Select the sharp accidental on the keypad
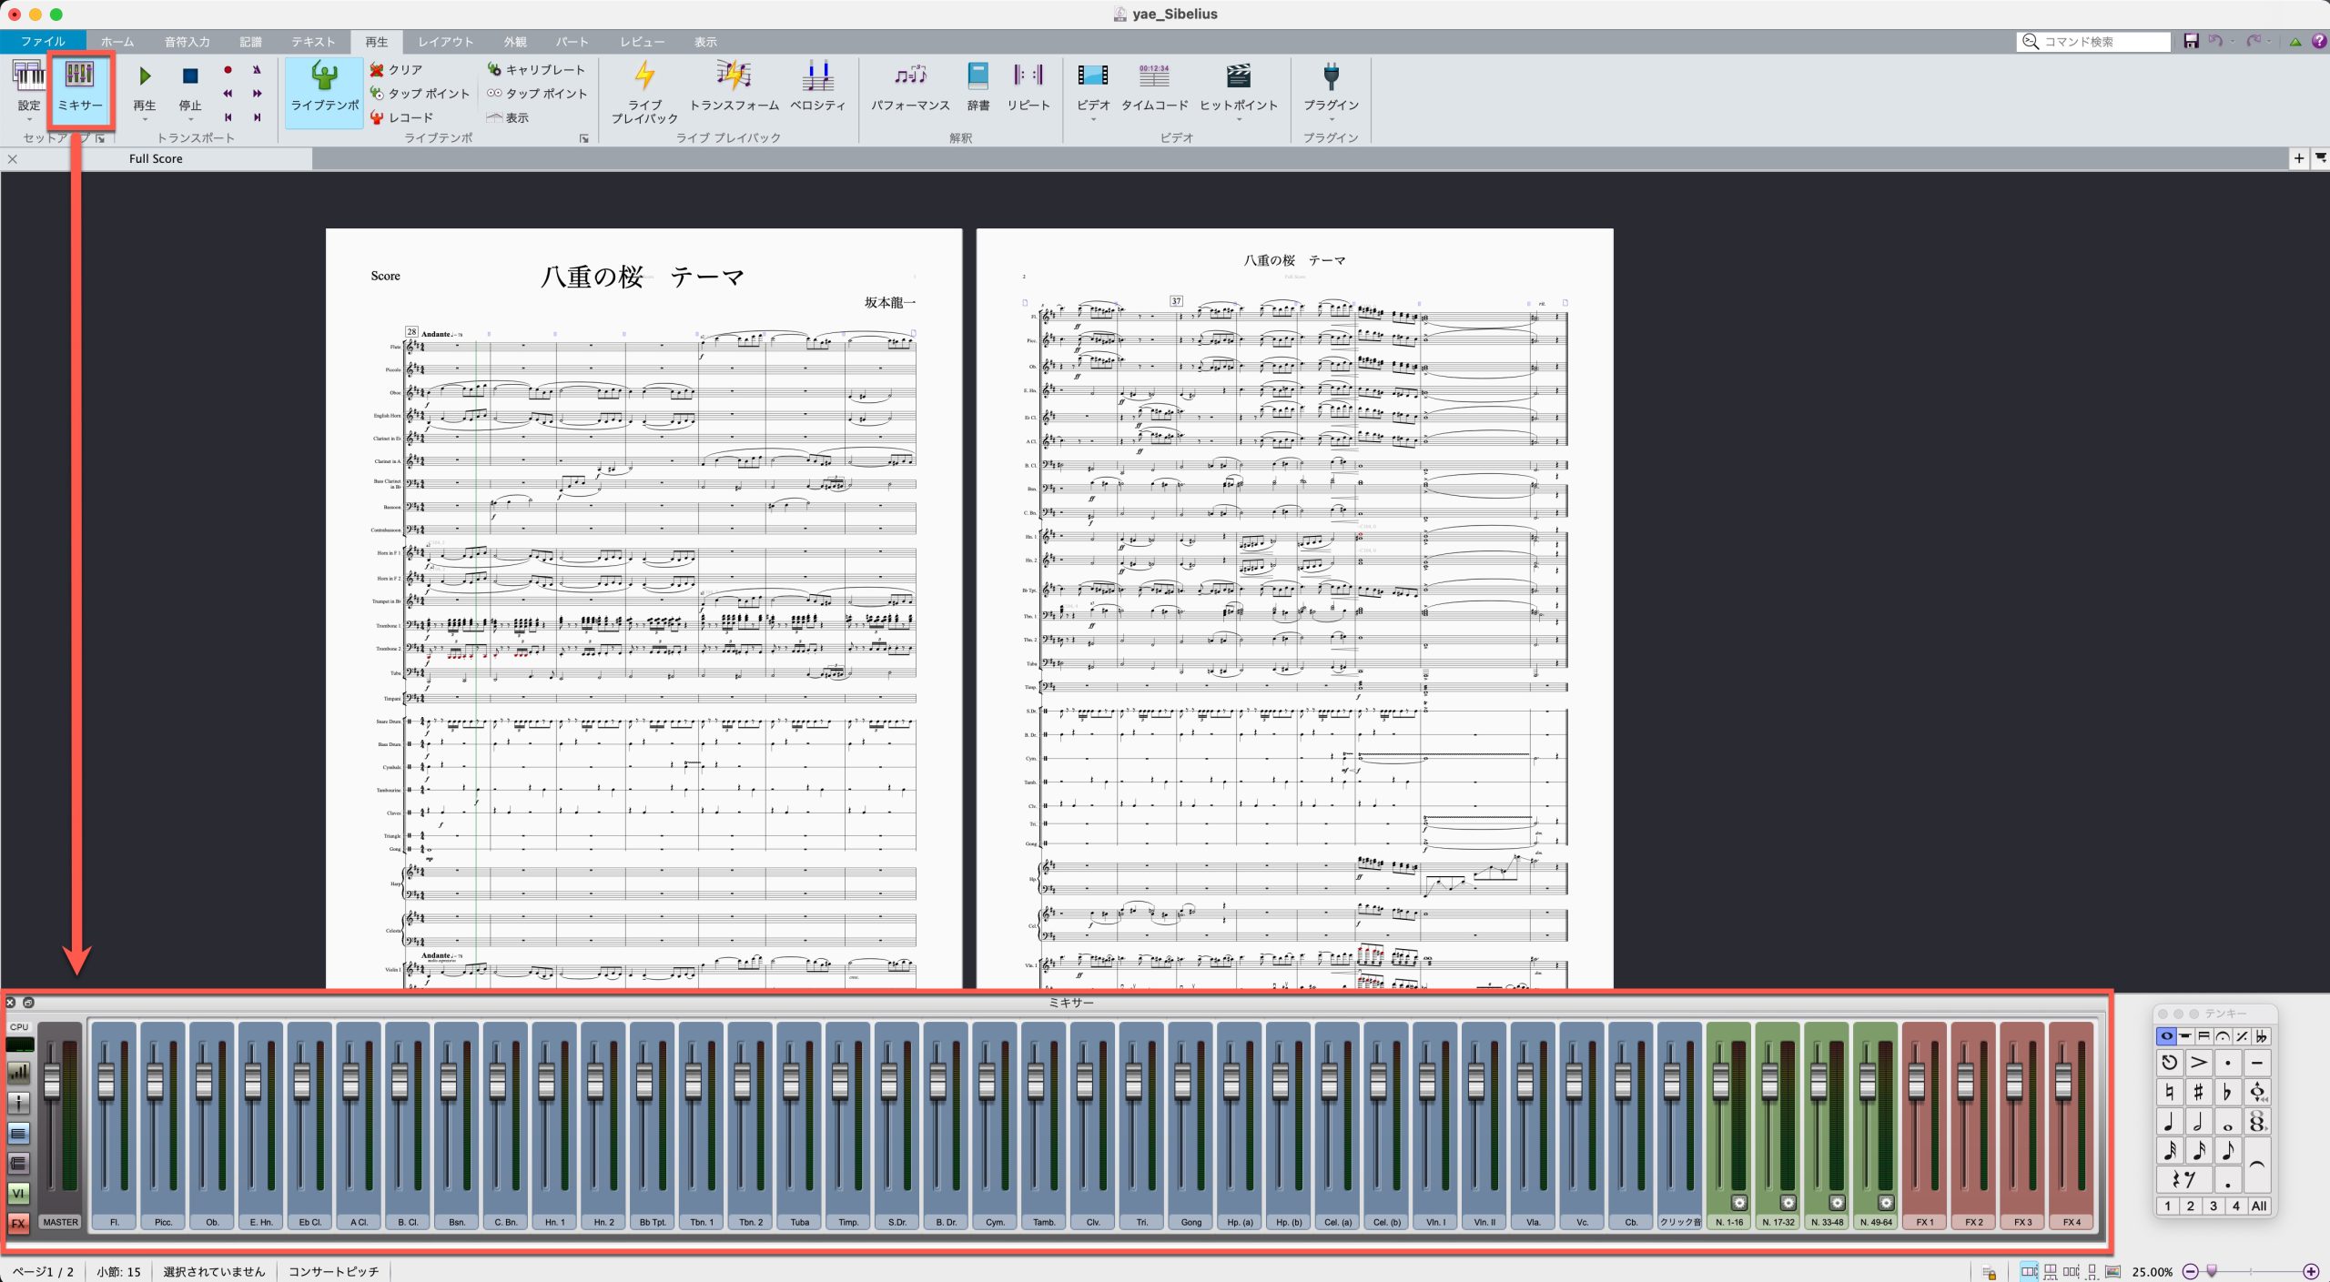The height and width of the screenshot is (1282, 2330). point(2198,1092)
